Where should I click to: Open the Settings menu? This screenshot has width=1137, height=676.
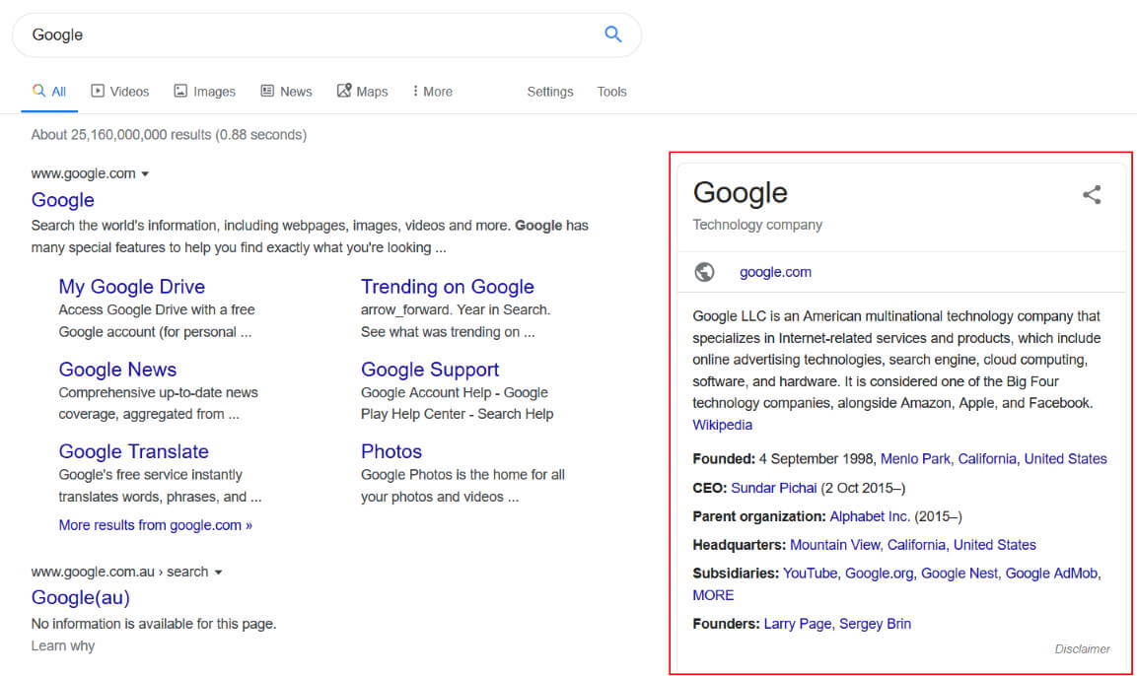(549, 91)
